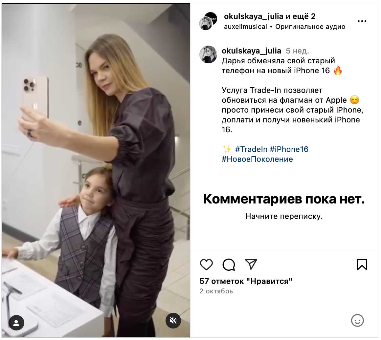Viewport: 381px width, 340px height.
Task: Like the post with the heart icon
Action: click(x=206, y=265)
